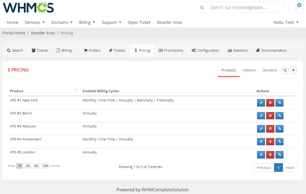
Task: Edit pricing for VPS #1 New York with wrench icon
Action: 261,103
